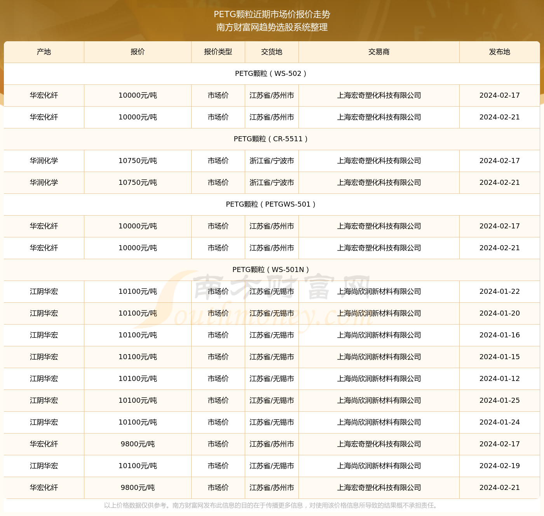Click the 报价类型 column header
Image resolution: width=544 pixels, height=516 pixels.
tap(218, 52)
